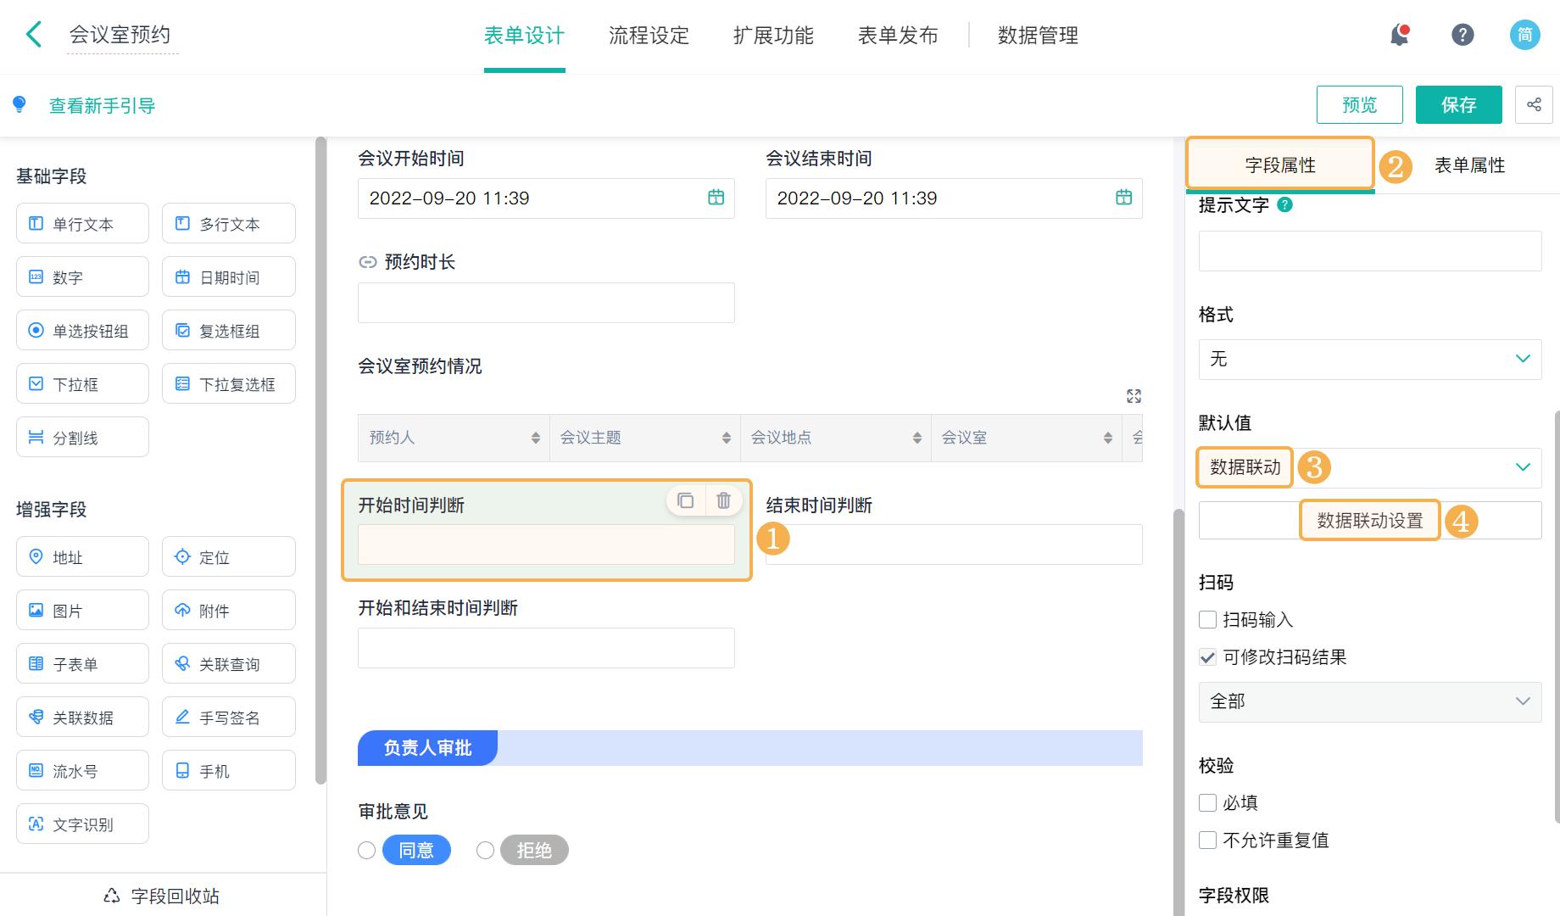Uncheck 可修改扫码结果
This screenshot has height=916, width=1560.
(x=1207, y=656)
